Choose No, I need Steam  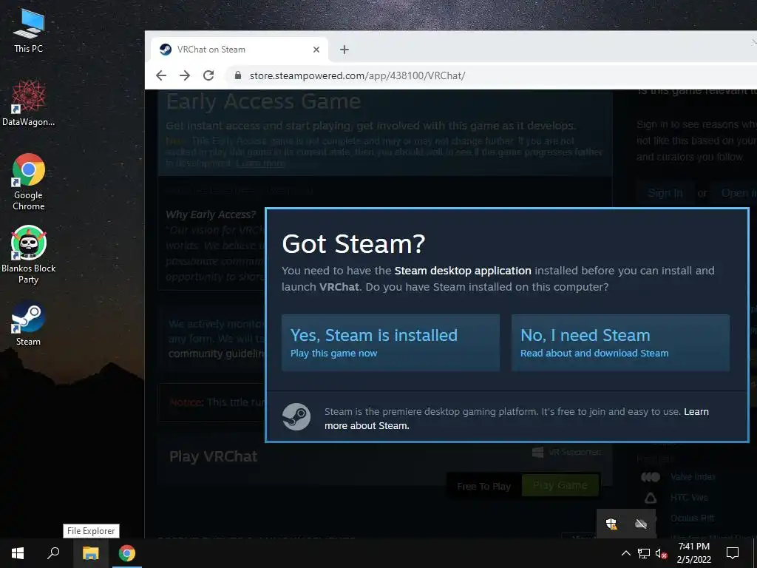pos(620,343)
